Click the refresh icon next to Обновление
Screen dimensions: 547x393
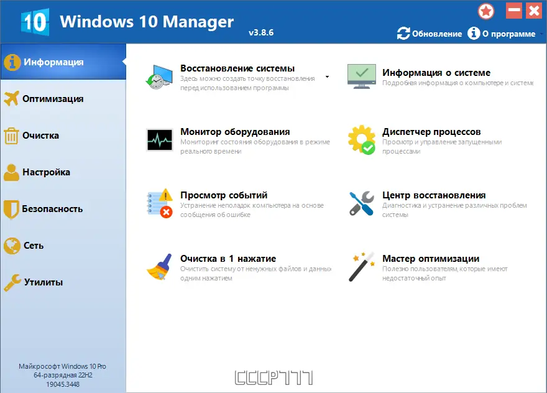[x=403, y=34]
